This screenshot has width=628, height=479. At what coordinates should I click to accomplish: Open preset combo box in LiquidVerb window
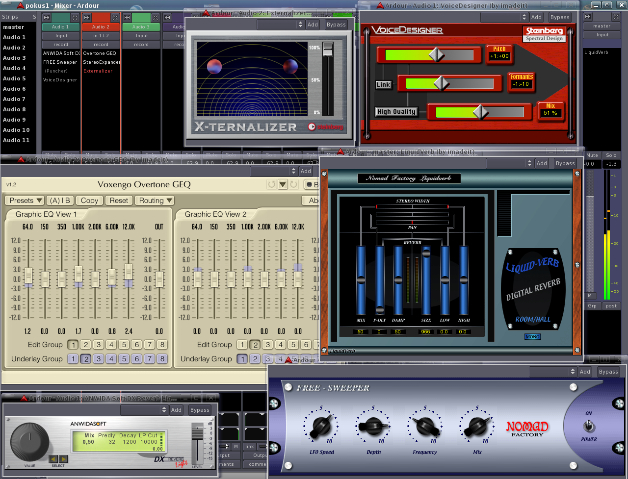click(x=510, y=163)
